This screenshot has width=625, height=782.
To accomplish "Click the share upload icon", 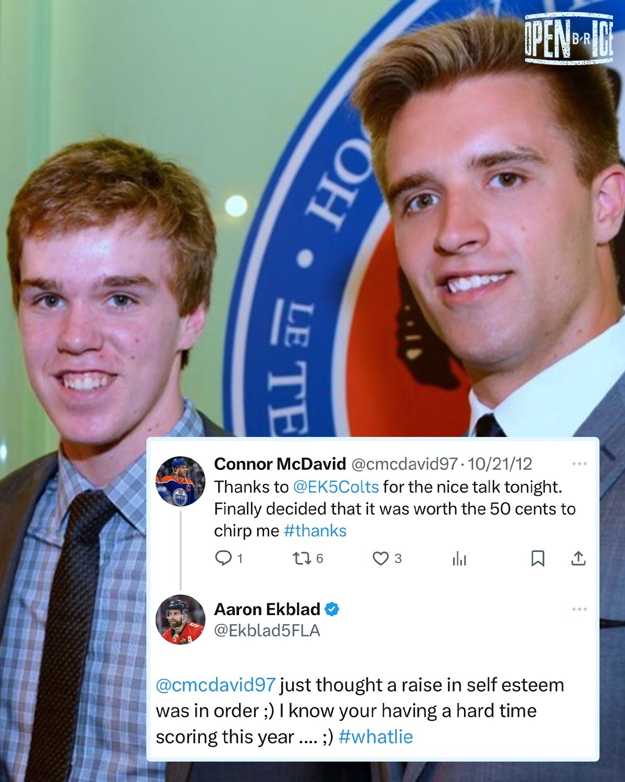I will click(578, 558).
